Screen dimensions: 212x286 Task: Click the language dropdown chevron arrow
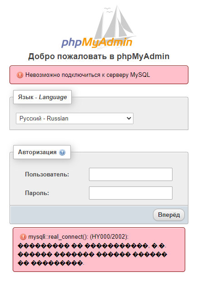[x=129, y=119]
